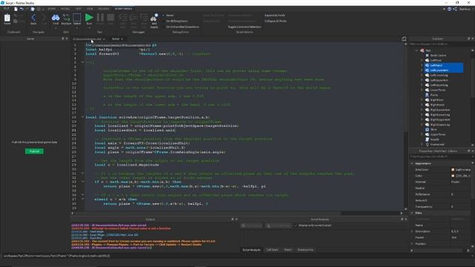
Task: Click Expand All Folds
Action: pyautogui.click(x=275, y=16)
